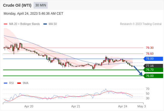Image resolution: width=164 pixels, height=111 pixels.
Task: Click the Apr 21 date axis label
Action: (x=76, y=106)
